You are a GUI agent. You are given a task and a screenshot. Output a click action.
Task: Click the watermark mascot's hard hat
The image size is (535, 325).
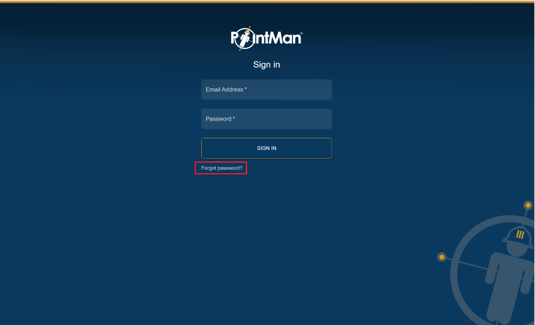coord(518,237)
